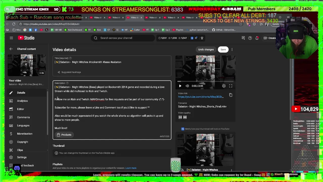Open the X bookmark in bookmarks bar
This screenshot has width=323, height=182.
(x=47, y=30)
